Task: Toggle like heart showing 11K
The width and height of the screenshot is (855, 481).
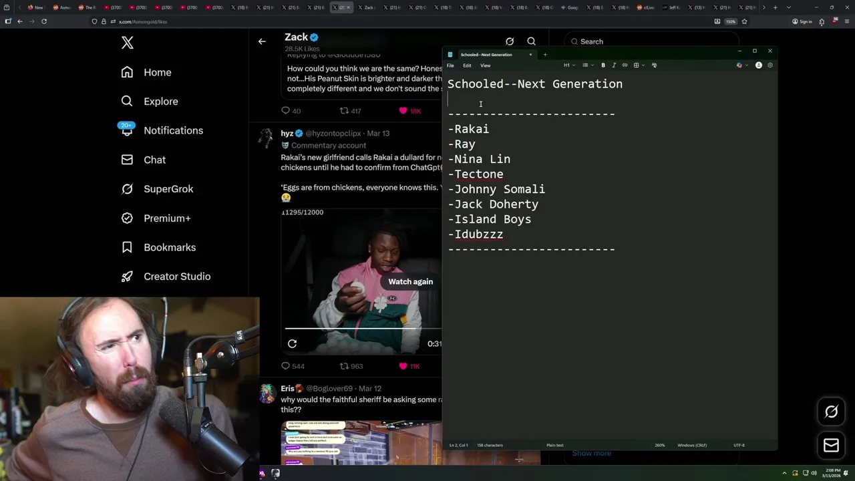Action: pyautogui.click(x=403, y=366)
